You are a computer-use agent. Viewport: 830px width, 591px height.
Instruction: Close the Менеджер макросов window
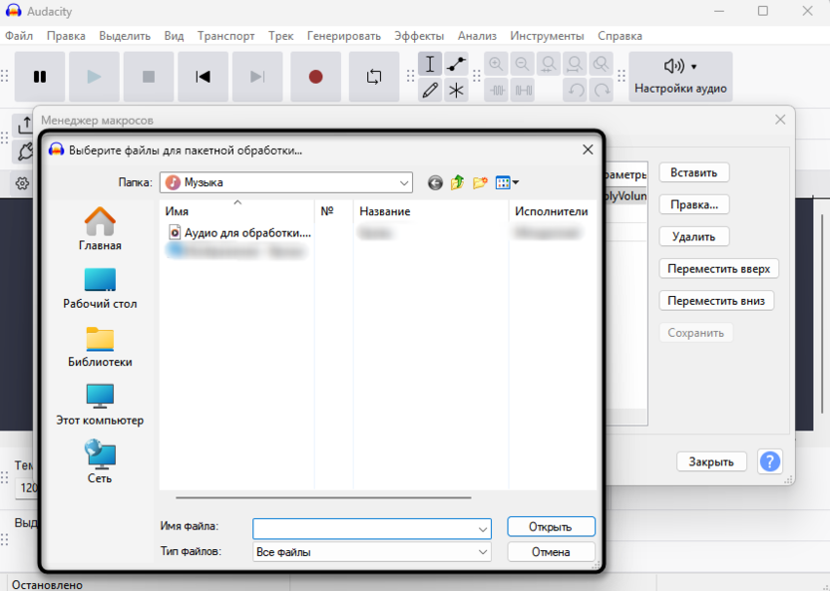pos(780,120)
